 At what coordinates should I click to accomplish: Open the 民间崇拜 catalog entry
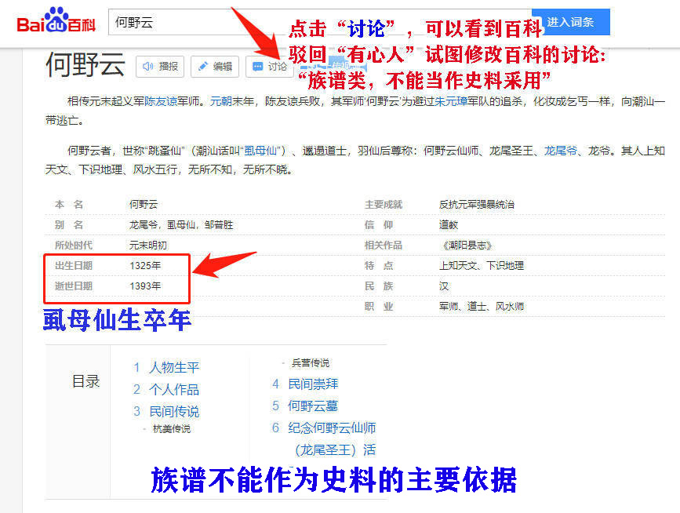(313, 383)
